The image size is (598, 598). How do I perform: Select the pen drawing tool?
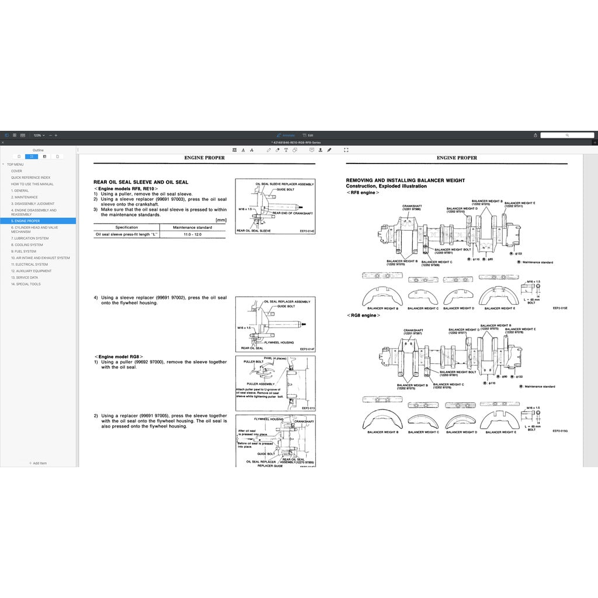tap(269, 150)
